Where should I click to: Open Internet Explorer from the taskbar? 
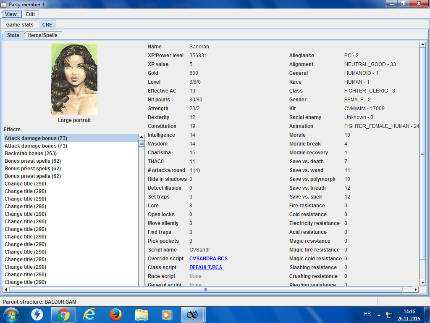(x=89, y=315)
